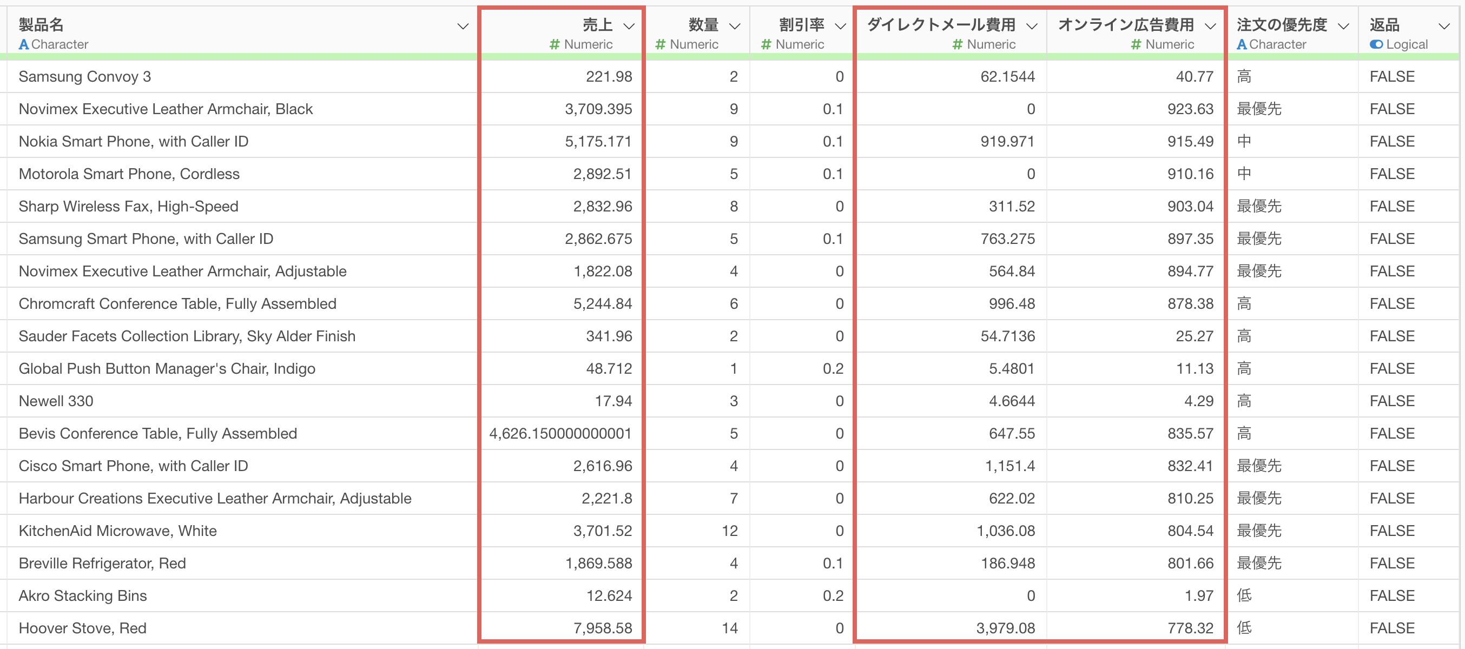This screenshot has height=649, width=1465.
Task: Click the Numeric hash icon under 数量
Action: [660, 44]
